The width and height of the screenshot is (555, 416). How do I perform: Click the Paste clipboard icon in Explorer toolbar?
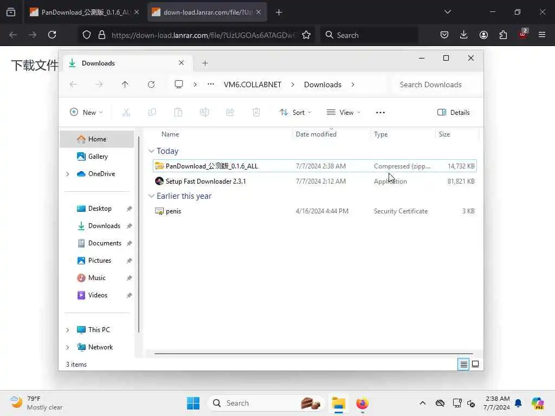pyautogui.click(x=178, y=113)
